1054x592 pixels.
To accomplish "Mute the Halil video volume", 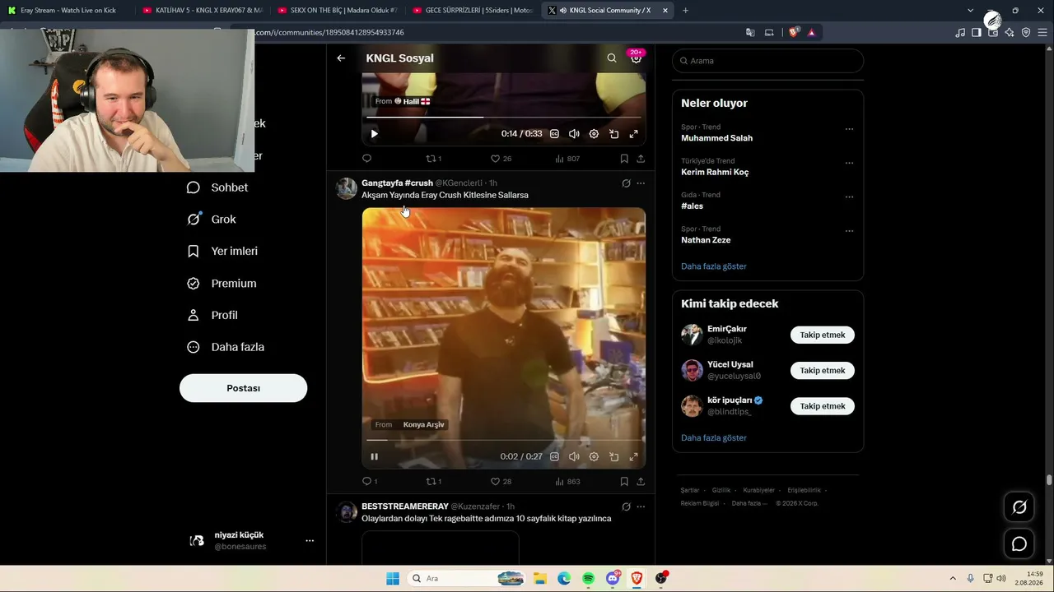I will point(574,134).
